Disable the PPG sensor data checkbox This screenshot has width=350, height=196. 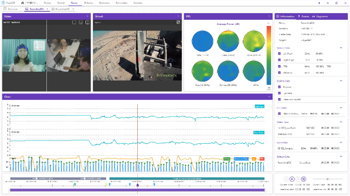[279, 66]
